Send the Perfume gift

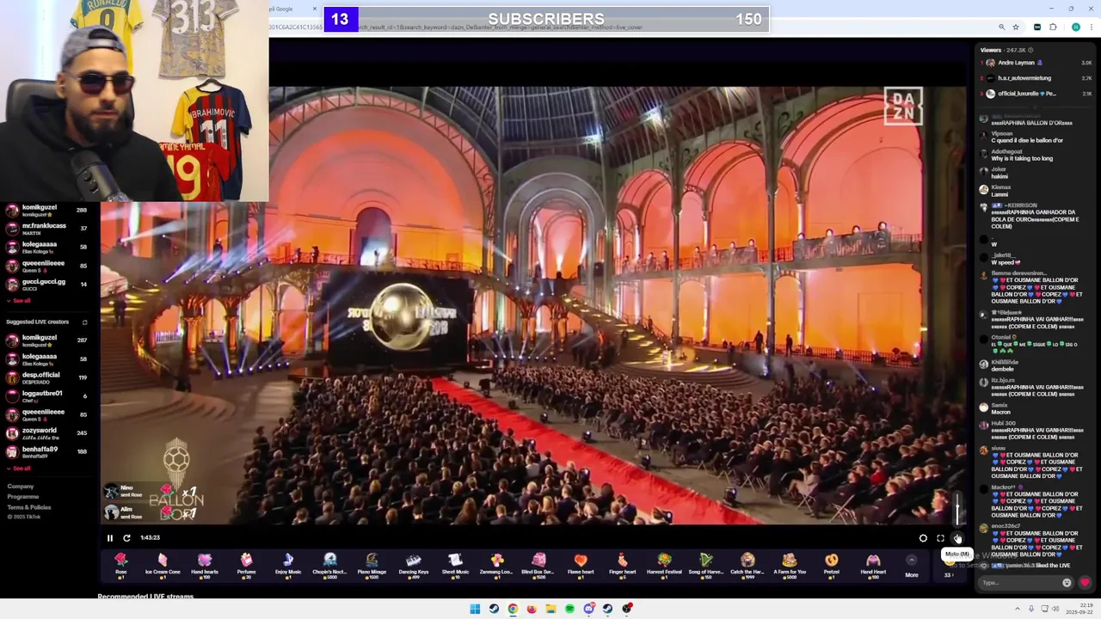coord(246,564)
